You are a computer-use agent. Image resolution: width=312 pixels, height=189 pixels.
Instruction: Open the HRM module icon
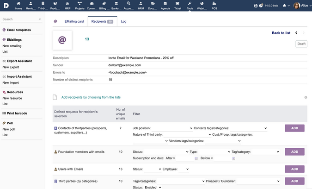point(141,3)
